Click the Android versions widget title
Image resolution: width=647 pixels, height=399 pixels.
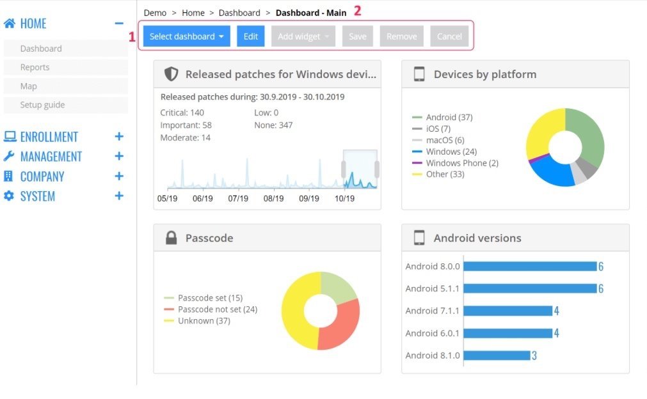pos(477,238)
